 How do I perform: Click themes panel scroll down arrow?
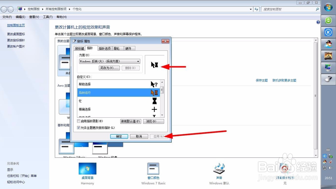click(x=316, y=155)
